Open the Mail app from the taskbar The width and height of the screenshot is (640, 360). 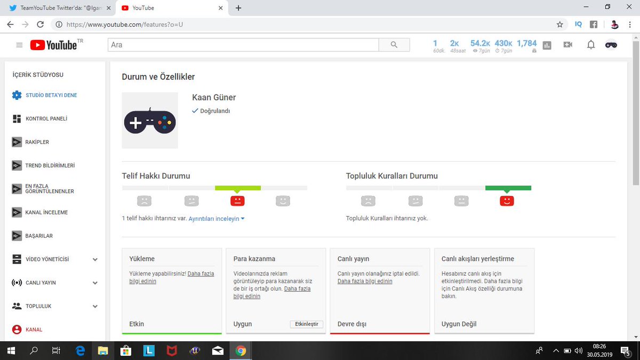coord(218,350)
